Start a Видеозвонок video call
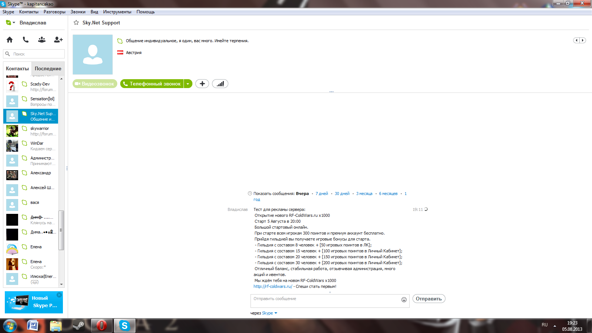The image size is (592, 333). tap(95, 84)
